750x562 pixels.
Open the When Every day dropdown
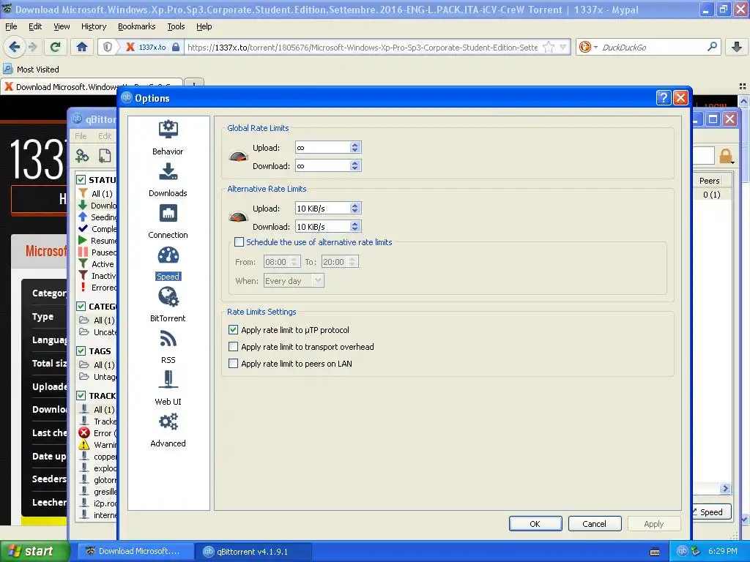[x=294, y=280]
